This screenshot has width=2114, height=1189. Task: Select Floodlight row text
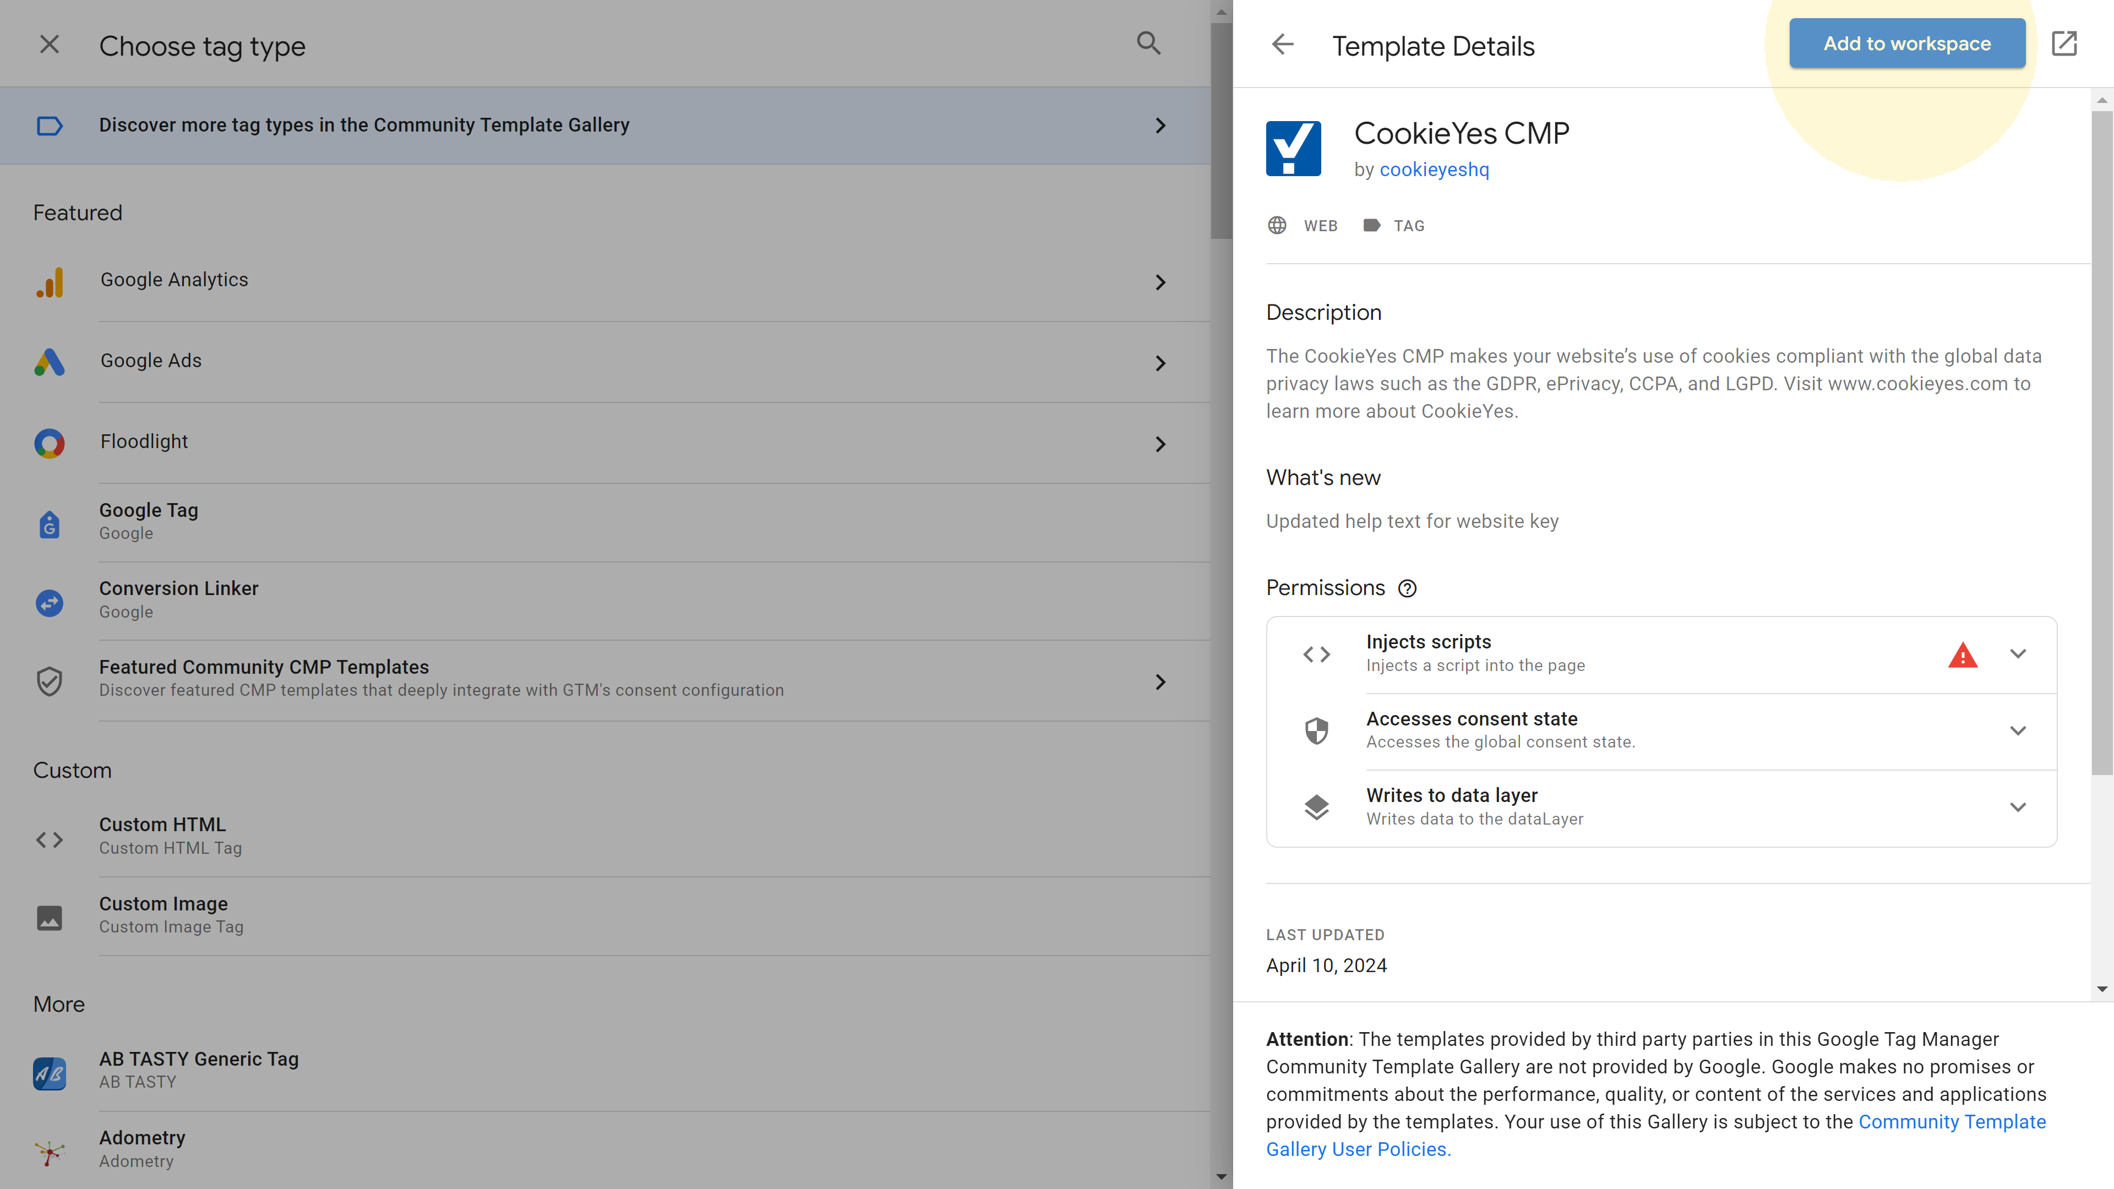click(x=144, y=441)
